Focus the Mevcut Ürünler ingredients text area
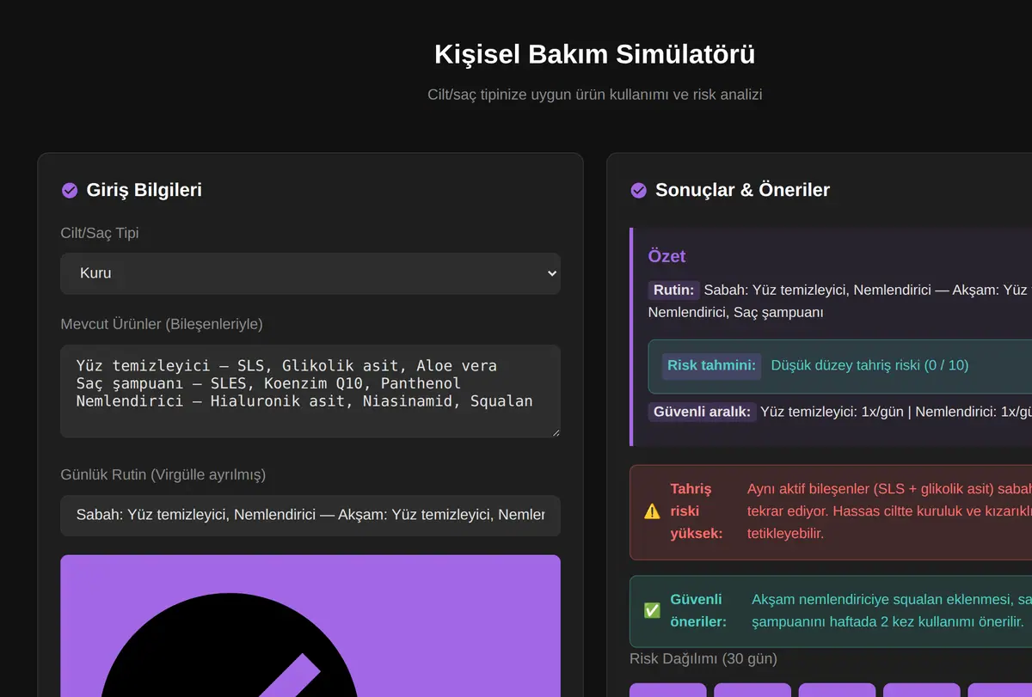The image size is (1032, 697). pyautogui.click(x=310, y=391)
